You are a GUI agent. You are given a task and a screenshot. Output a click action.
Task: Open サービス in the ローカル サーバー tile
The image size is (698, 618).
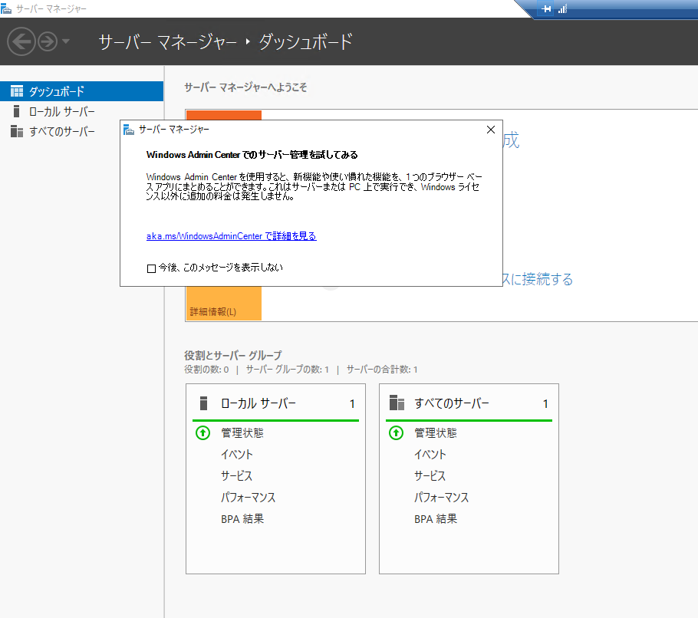(x=237, y=475)
